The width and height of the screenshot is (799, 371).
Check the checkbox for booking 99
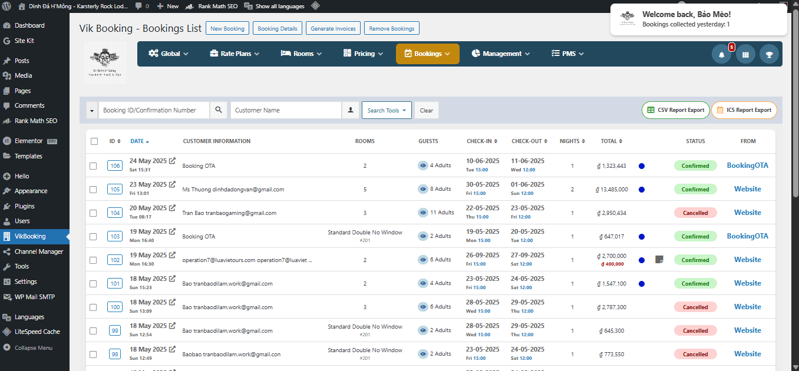(x=93, y=331)
